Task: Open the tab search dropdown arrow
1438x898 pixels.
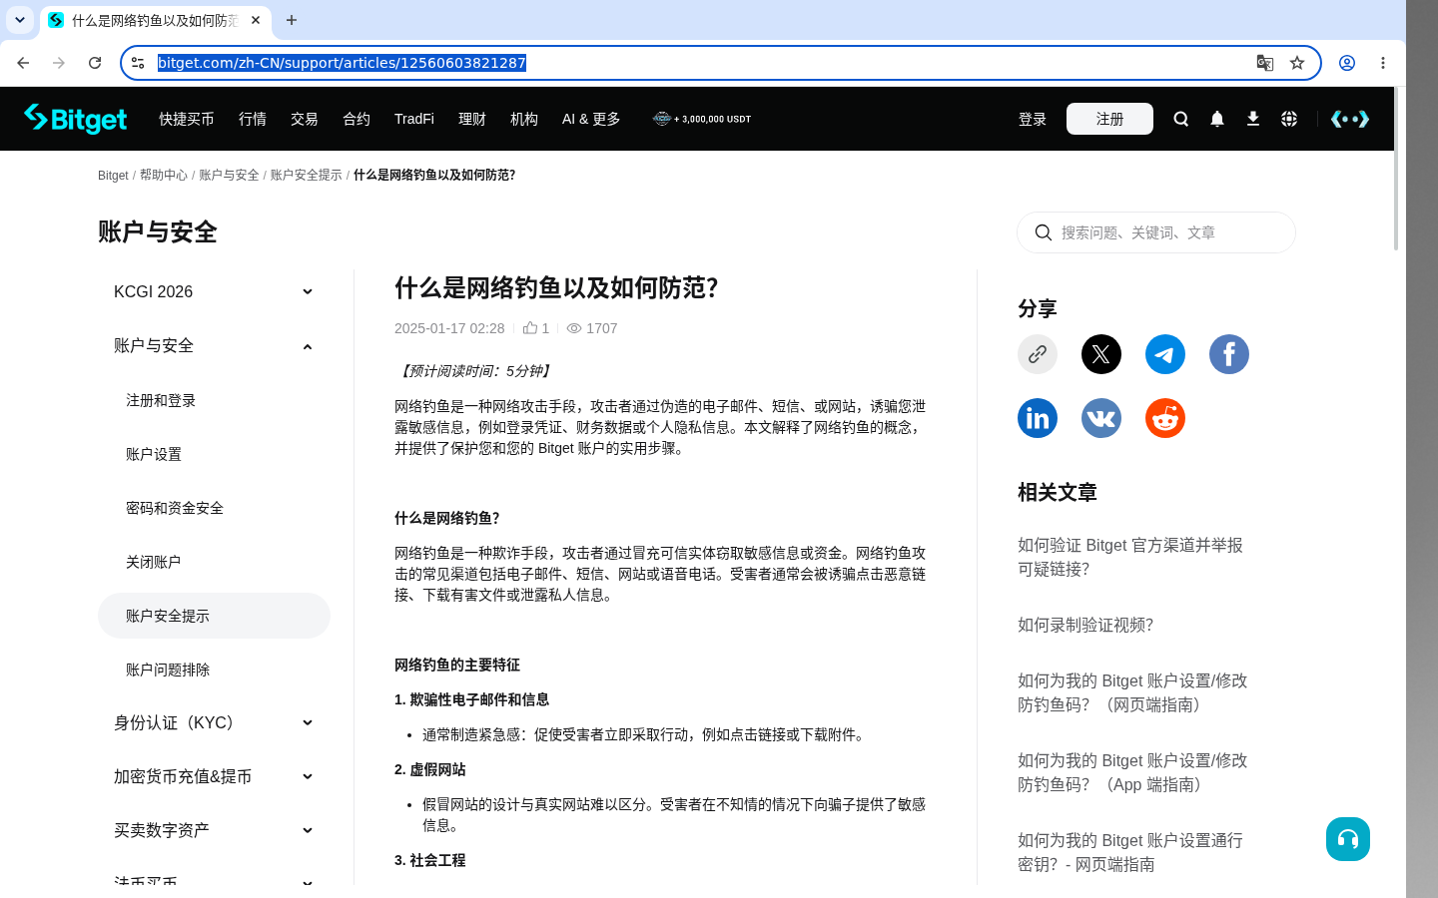Action: tap(20, 20)
